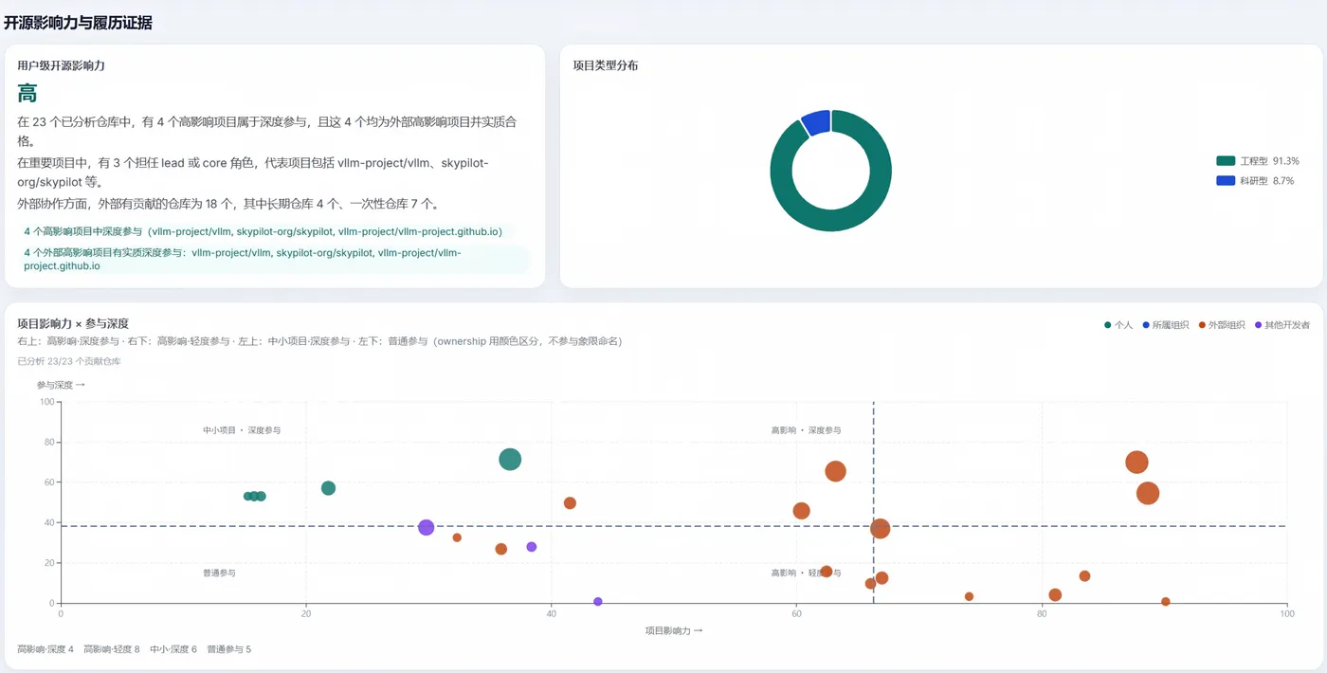Toggle the 个人 series in scatter legend
Viewport: 1327px width, 673px height.
[x=1118, y=325]
